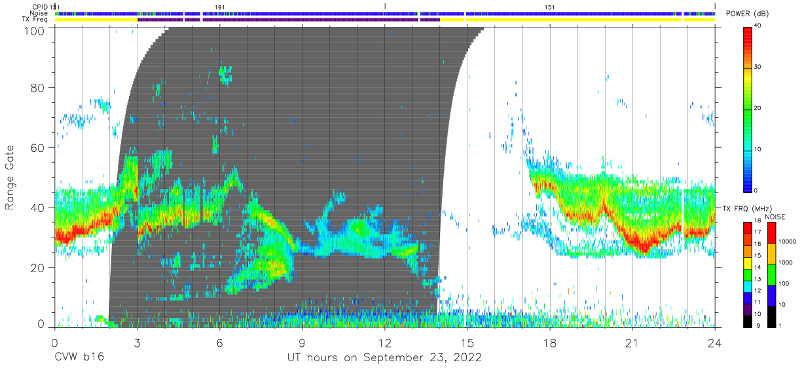Click the TX Freq row label at top
The image size is (804, 371).
point(35,20)
